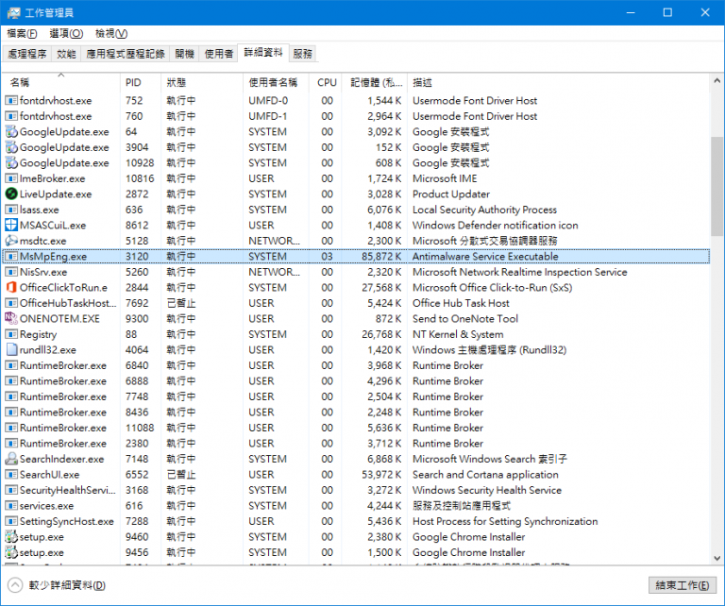
Task: Click the SecurityHealthService process icon
Action: pyautogui.click(x=11, y=490)
